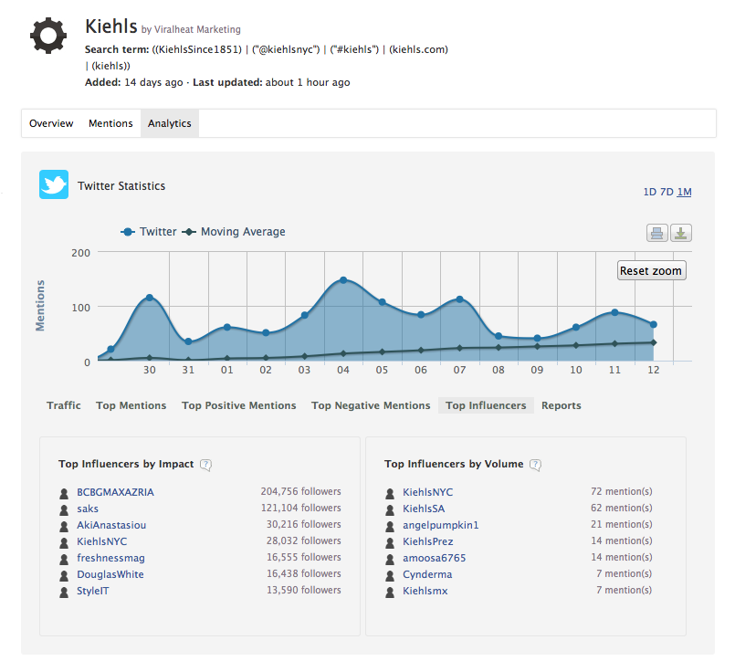The image size is (735, 661).
Task: Switch chart range to 7D
Action: click(x=667, y=192)
